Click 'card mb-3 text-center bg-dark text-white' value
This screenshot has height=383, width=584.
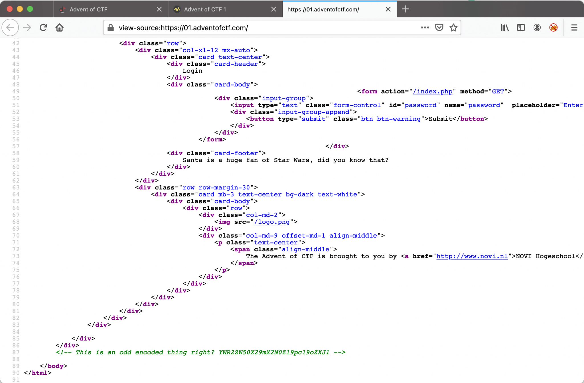pyautogui.click(x=278, y=194)
